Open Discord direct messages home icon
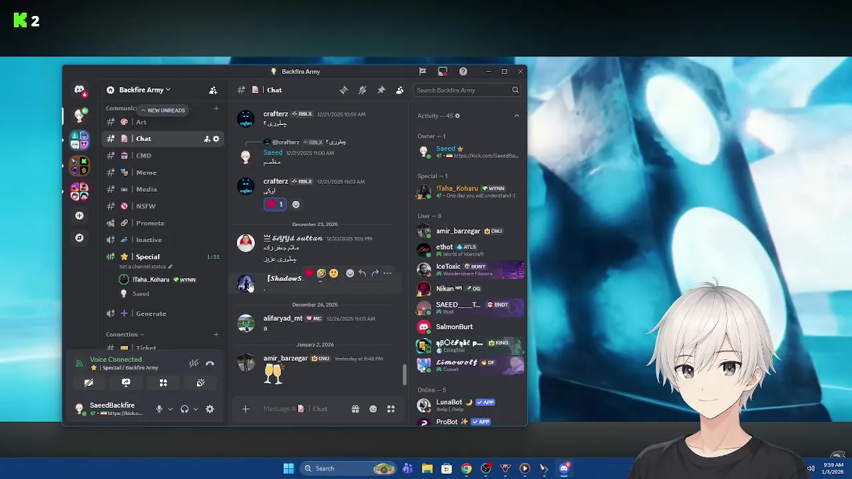Screen dimensions: 852x479 pyautogui.click(x=79, y=90)
